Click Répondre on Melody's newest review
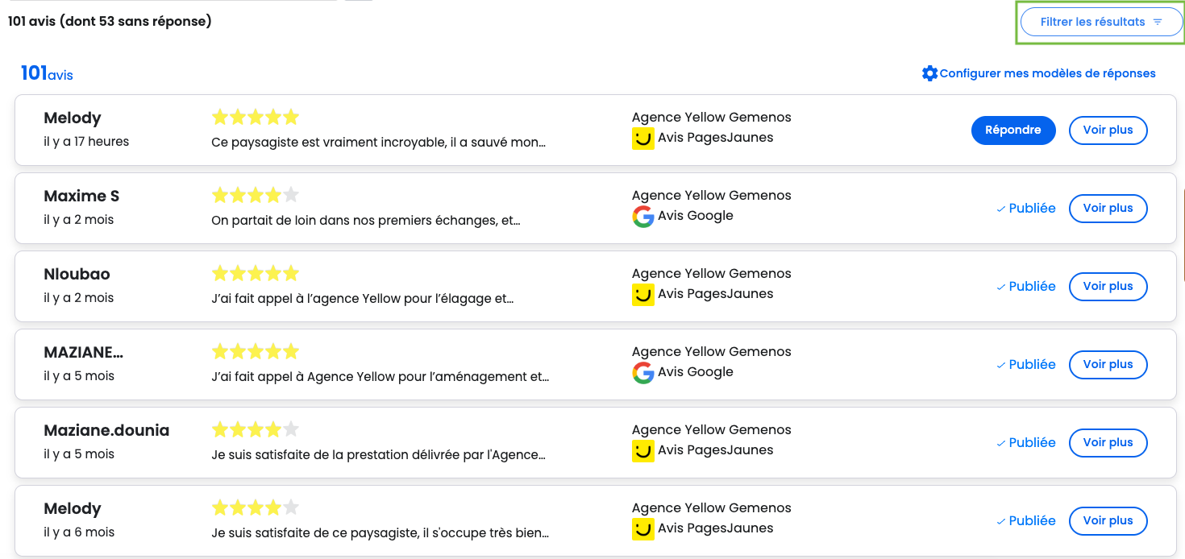The width and height of the screenshot is (1185, 559). (x=1012, y=130)
